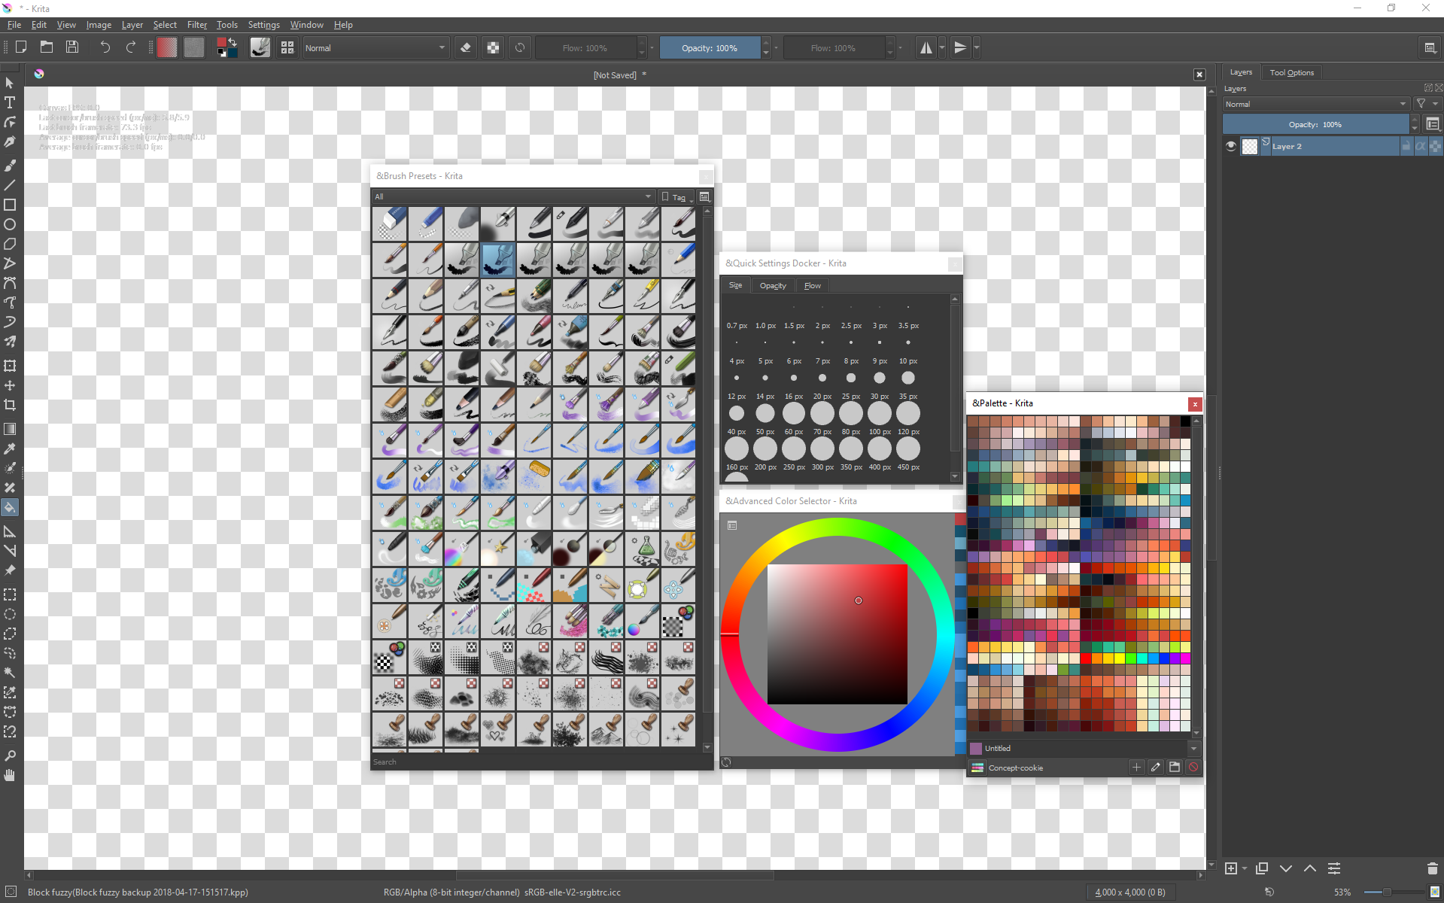Viewport: 1444px width, 903px height.
Task: Select the Freehand Brush tool
Action: pyautogui.click(x=10, y=166)
